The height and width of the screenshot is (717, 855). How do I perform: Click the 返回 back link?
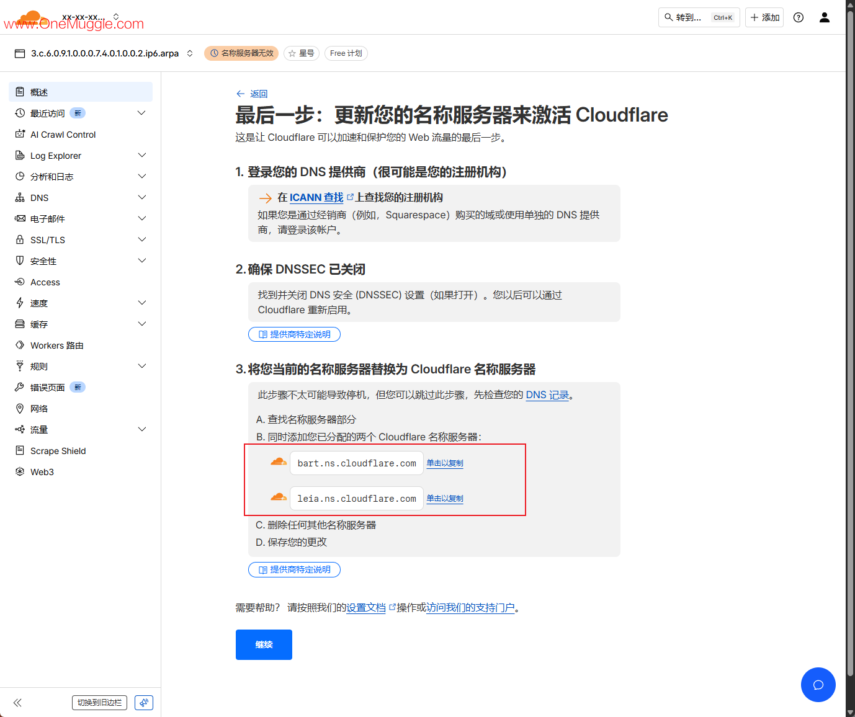tap(252, 94)
